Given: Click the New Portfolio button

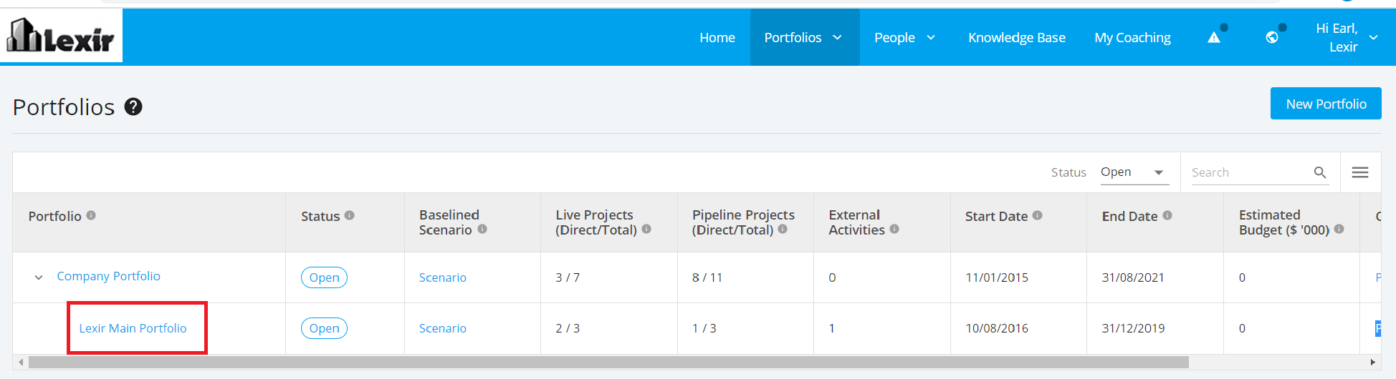Looking at the screenshot, I should pos(1326,104).
